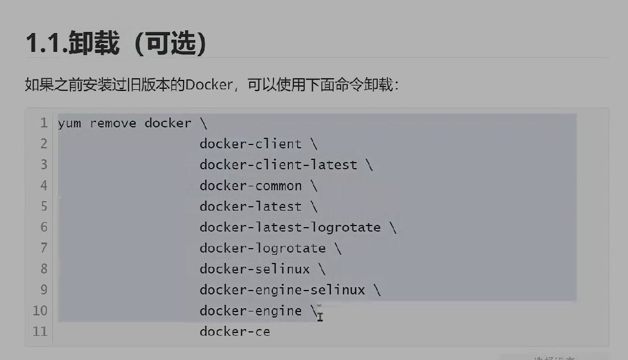
Task: Click "docker-selinux" text on code line 8
Action: (254, 269)
